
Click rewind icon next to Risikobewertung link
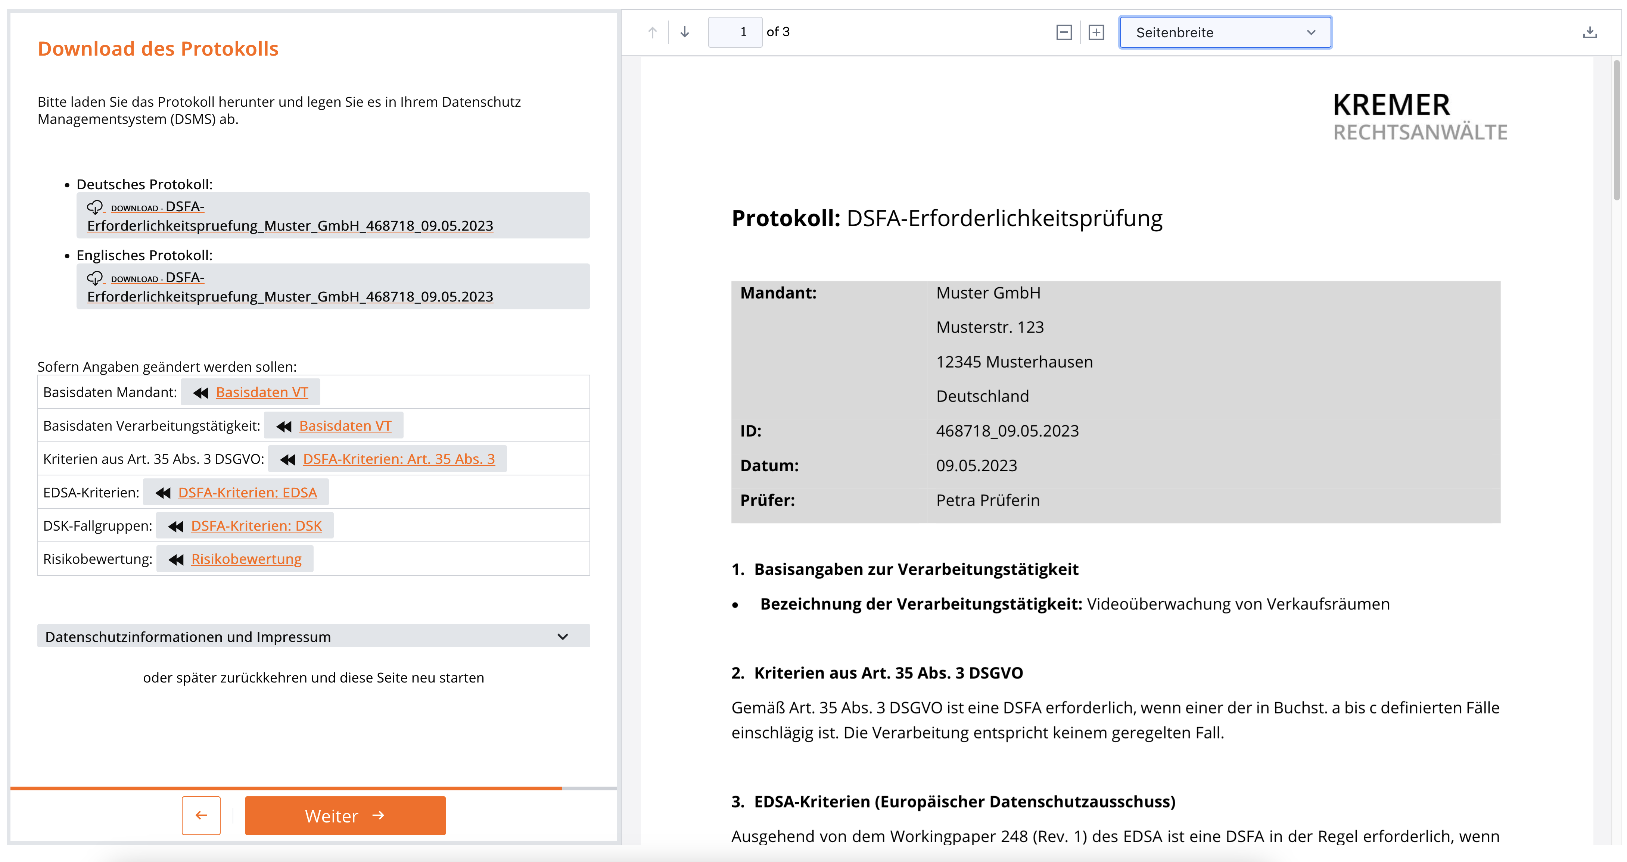coord(176,559)
